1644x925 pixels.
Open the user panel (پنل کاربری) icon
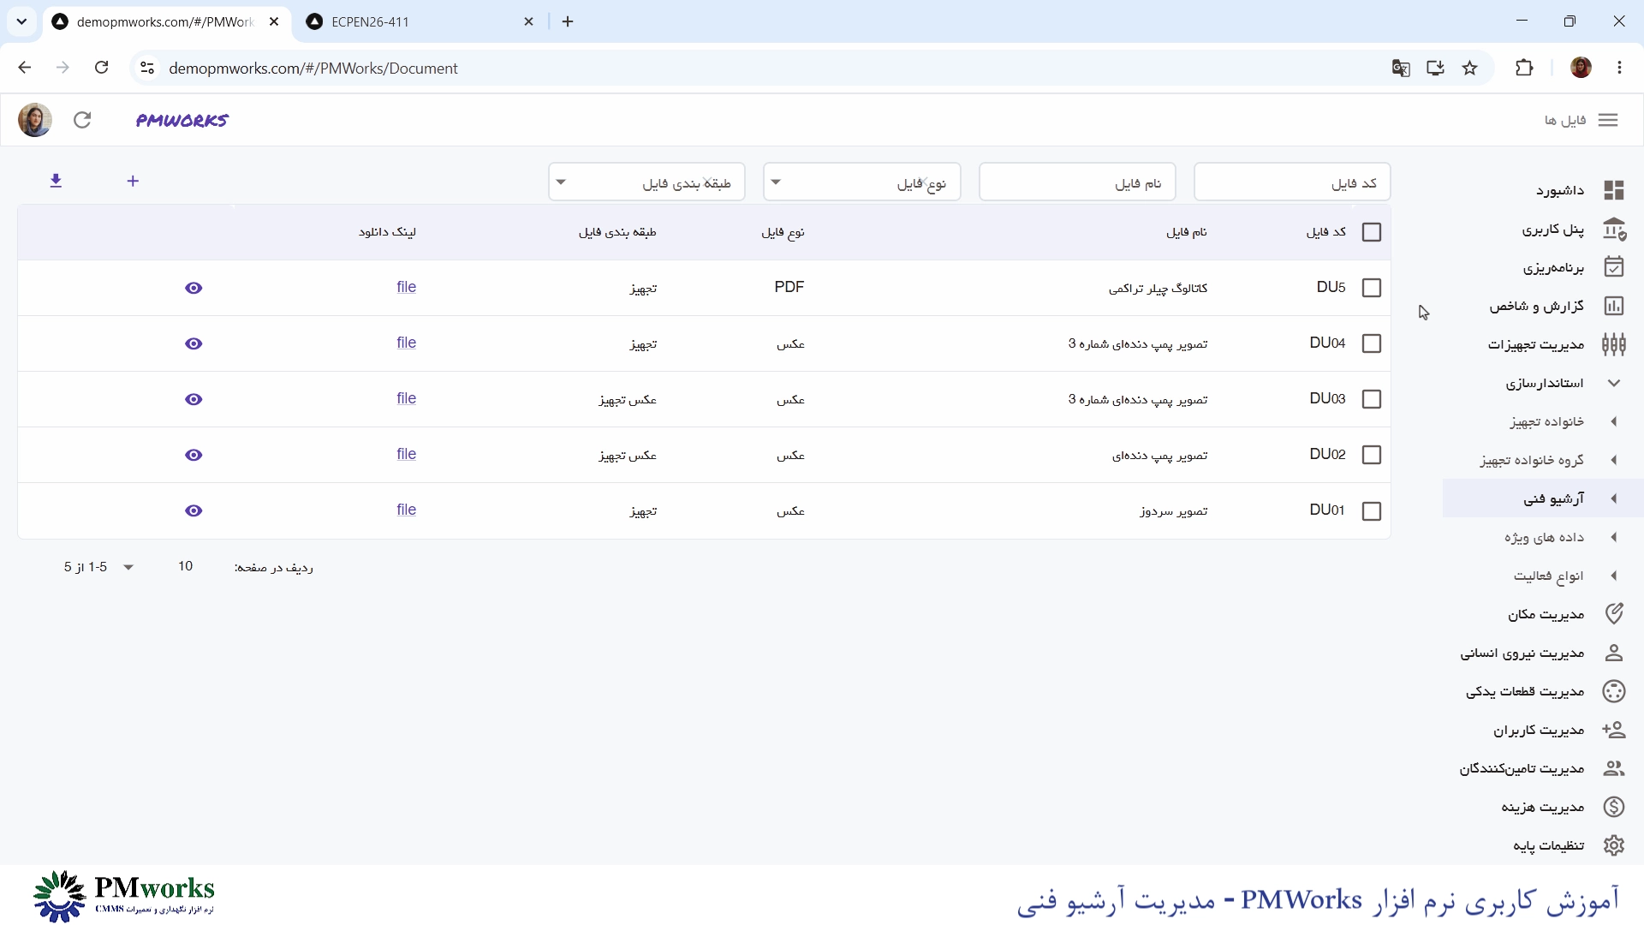[x=1614, y=229]
